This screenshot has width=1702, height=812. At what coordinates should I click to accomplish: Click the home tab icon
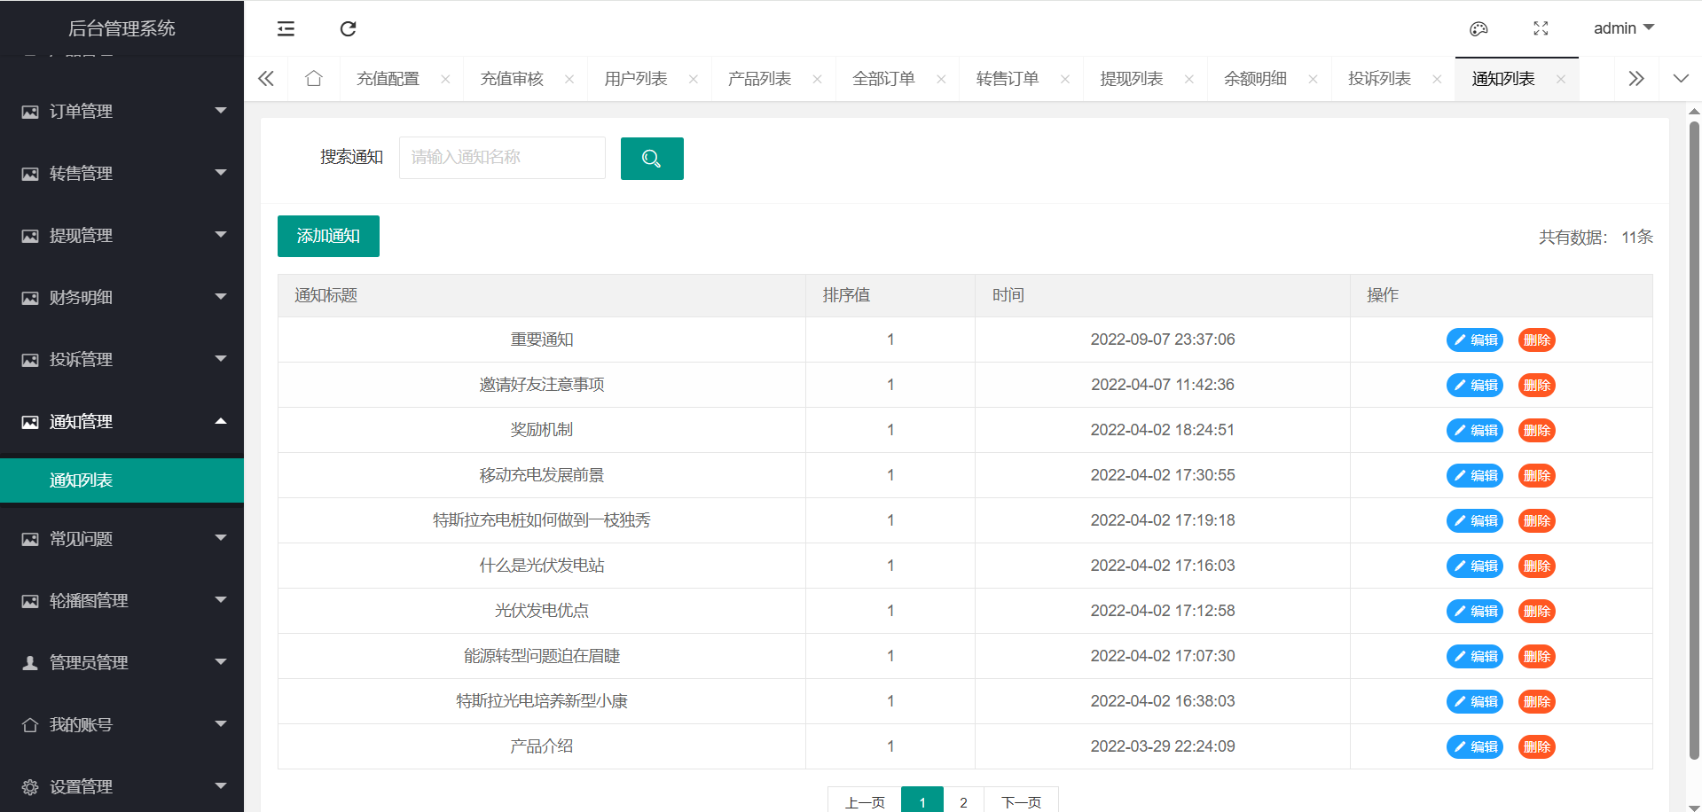(x=313, y=79)
